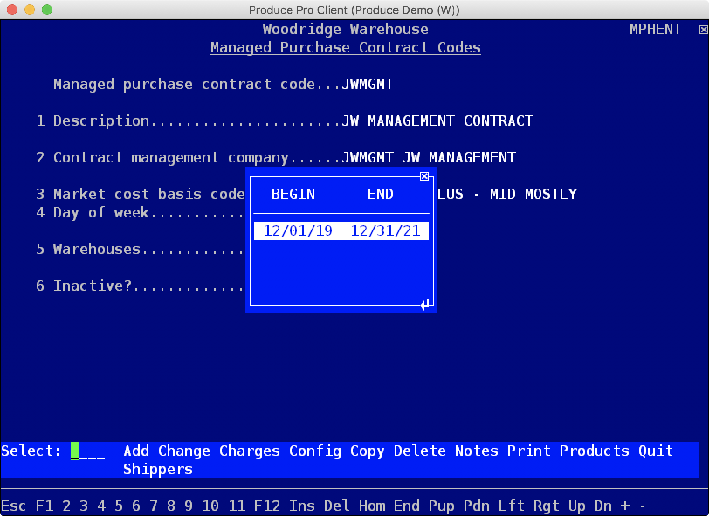Click the End key button in bottom bar
709x516 pixels.
pyautogui.click(x=406, y=506)
